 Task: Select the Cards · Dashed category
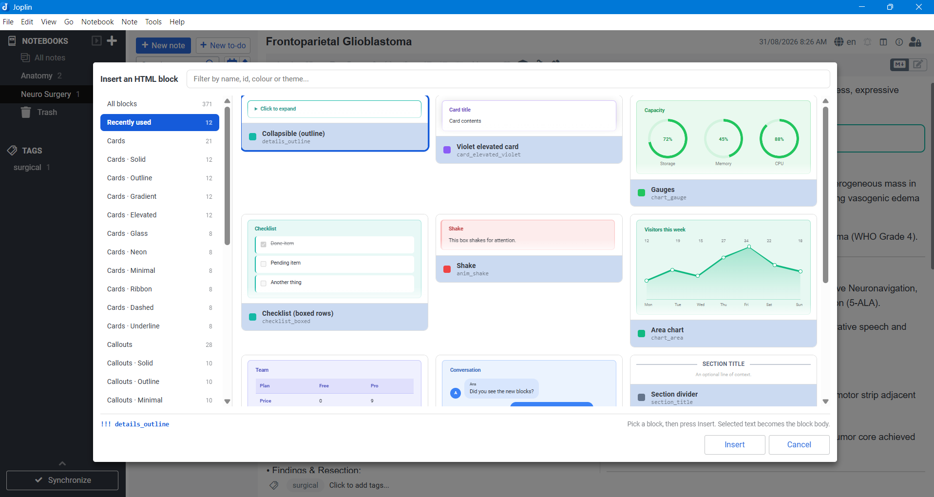[160, 307]
